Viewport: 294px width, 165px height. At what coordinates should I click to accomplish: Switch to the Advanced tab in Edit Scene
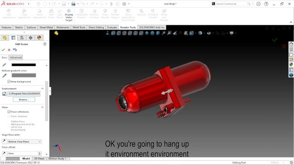[x=16, y=57]
